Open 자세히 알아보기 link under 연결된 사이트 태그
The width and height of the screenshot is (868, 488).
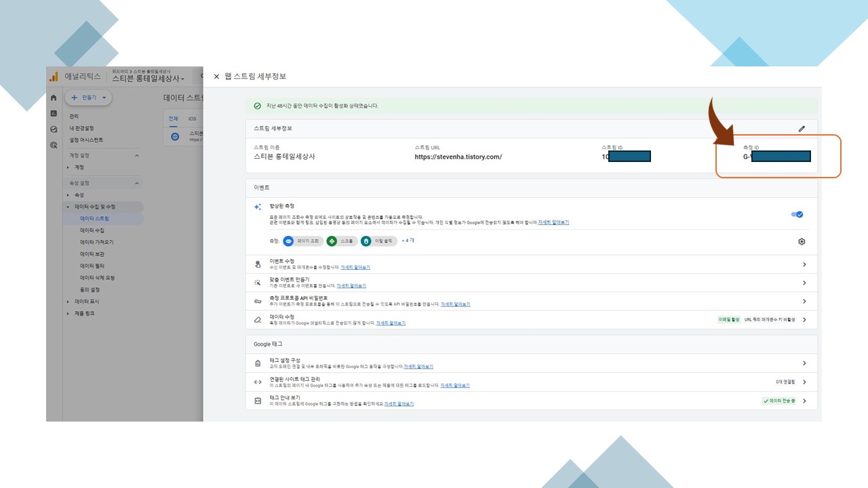click(456, 385)
